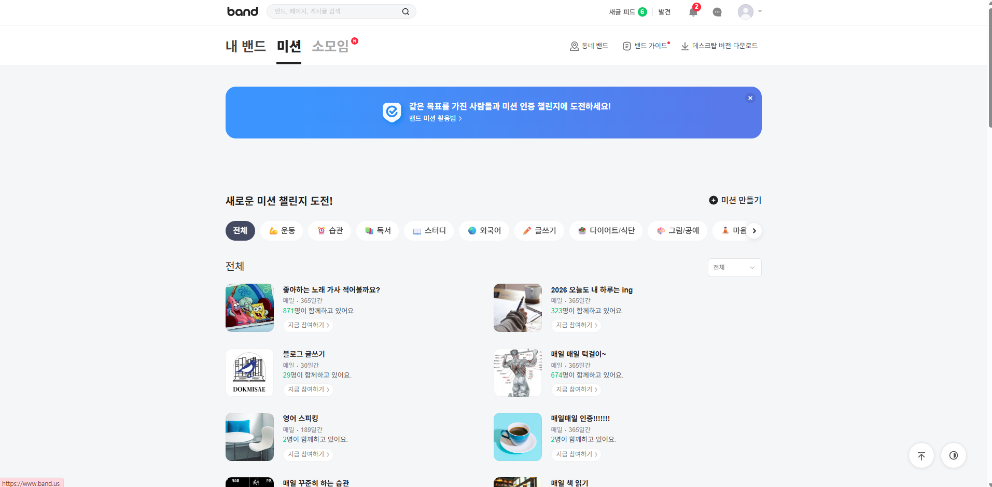Join 블로그 글쓰기 via 지금 참여하기

(309, 389)
